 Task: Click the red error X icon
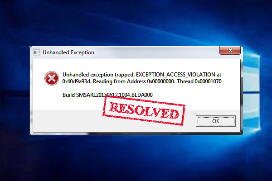(x=52, y=78)
